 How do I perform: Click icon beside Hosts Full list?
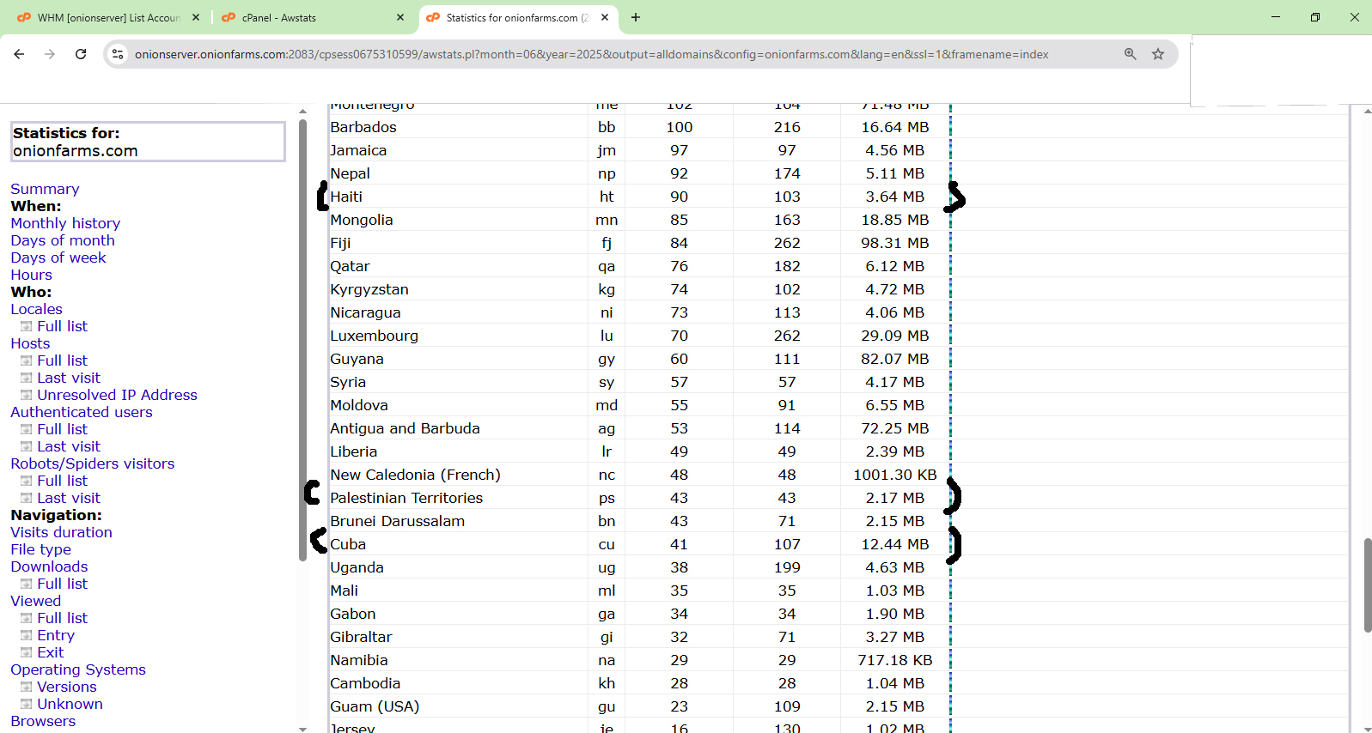tap(27, 361)
